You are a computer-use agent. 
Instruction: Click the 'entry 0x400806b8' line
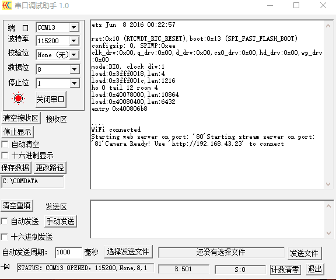point(120,108)
